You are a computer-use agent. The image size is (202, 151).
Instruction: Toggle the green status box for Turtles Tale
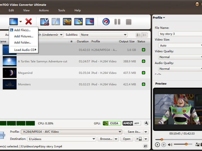143,61
